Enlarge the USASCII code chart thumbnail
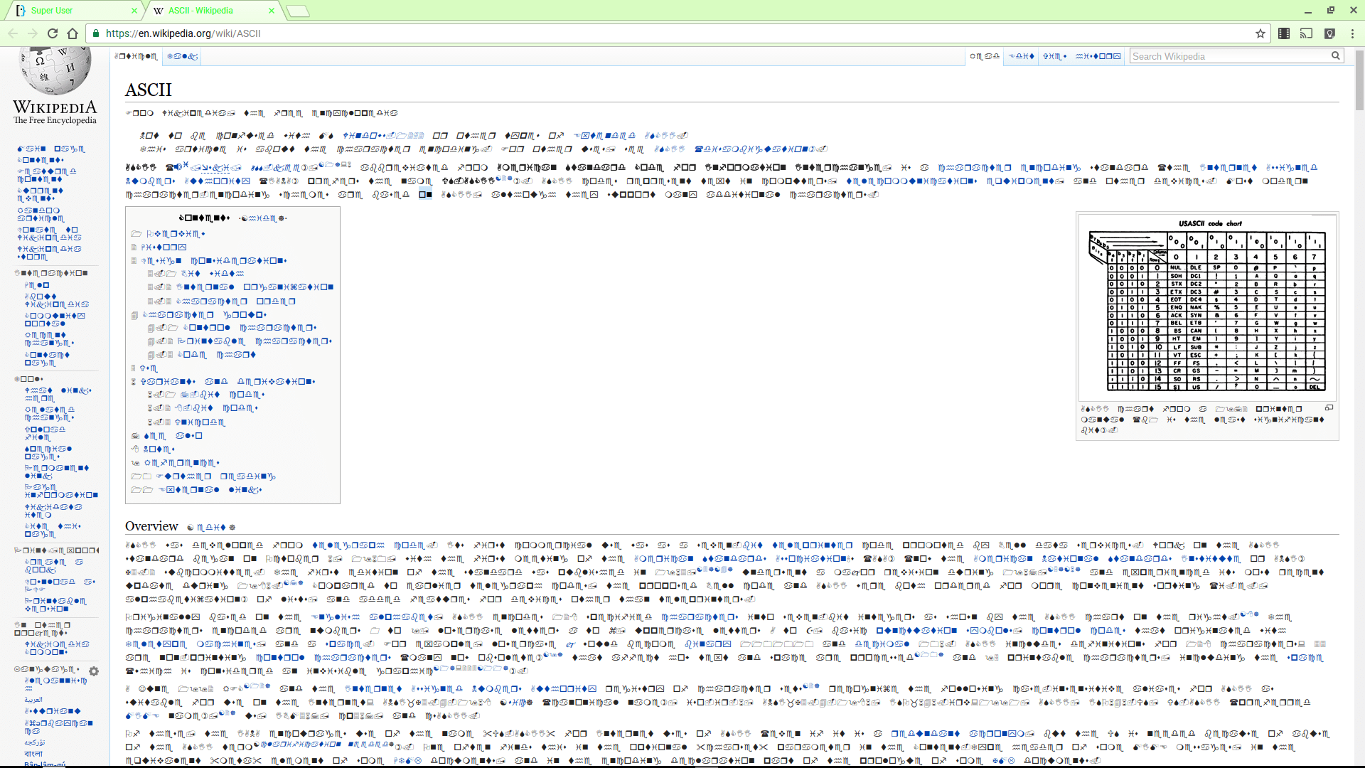 click(1329, 407)
